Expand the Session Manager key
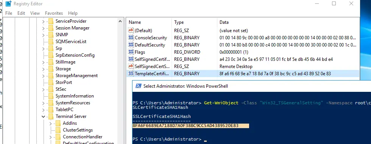Viewport: 371px width, 144px height. point(43,28)
